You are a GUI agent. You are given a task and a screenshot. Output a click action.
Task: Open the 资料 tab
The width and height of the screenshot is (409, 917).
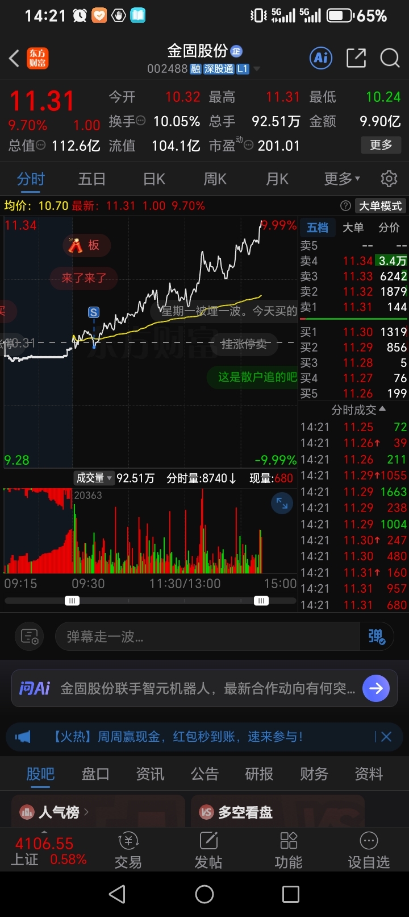click(369, 774)
